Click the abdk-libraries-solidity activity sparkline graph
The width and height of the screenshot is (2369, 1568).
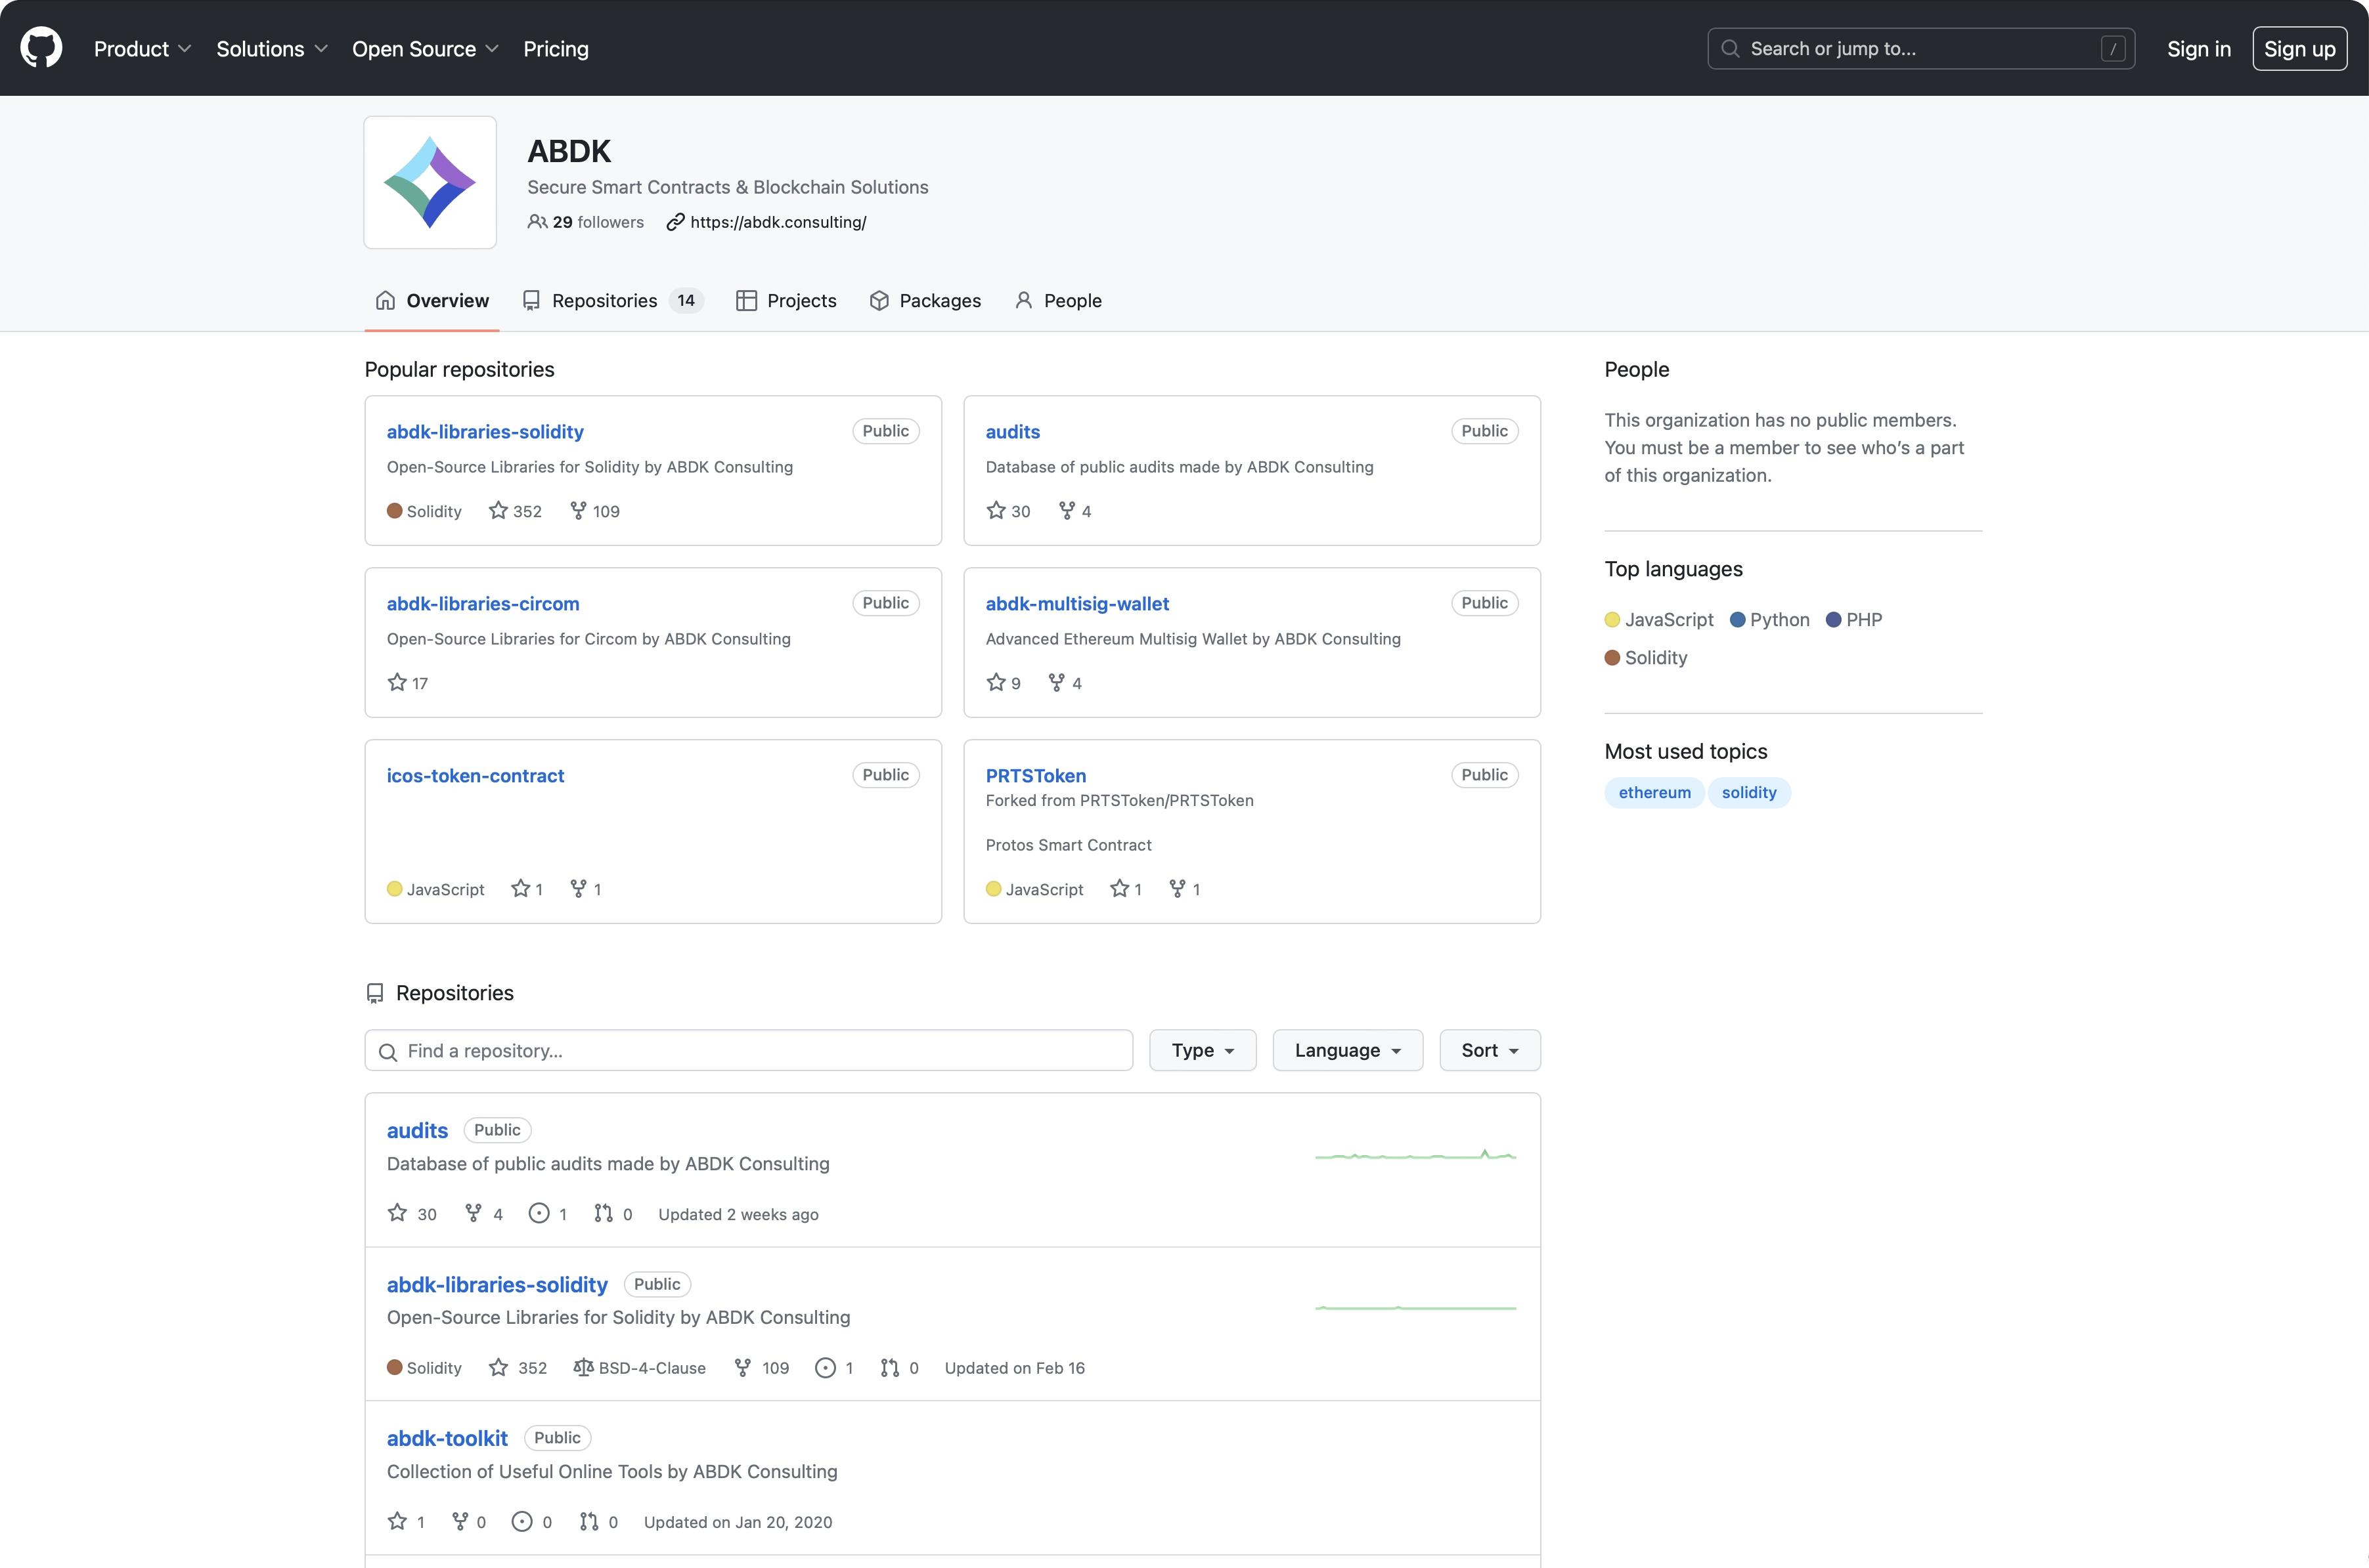click(1415, 1307)
